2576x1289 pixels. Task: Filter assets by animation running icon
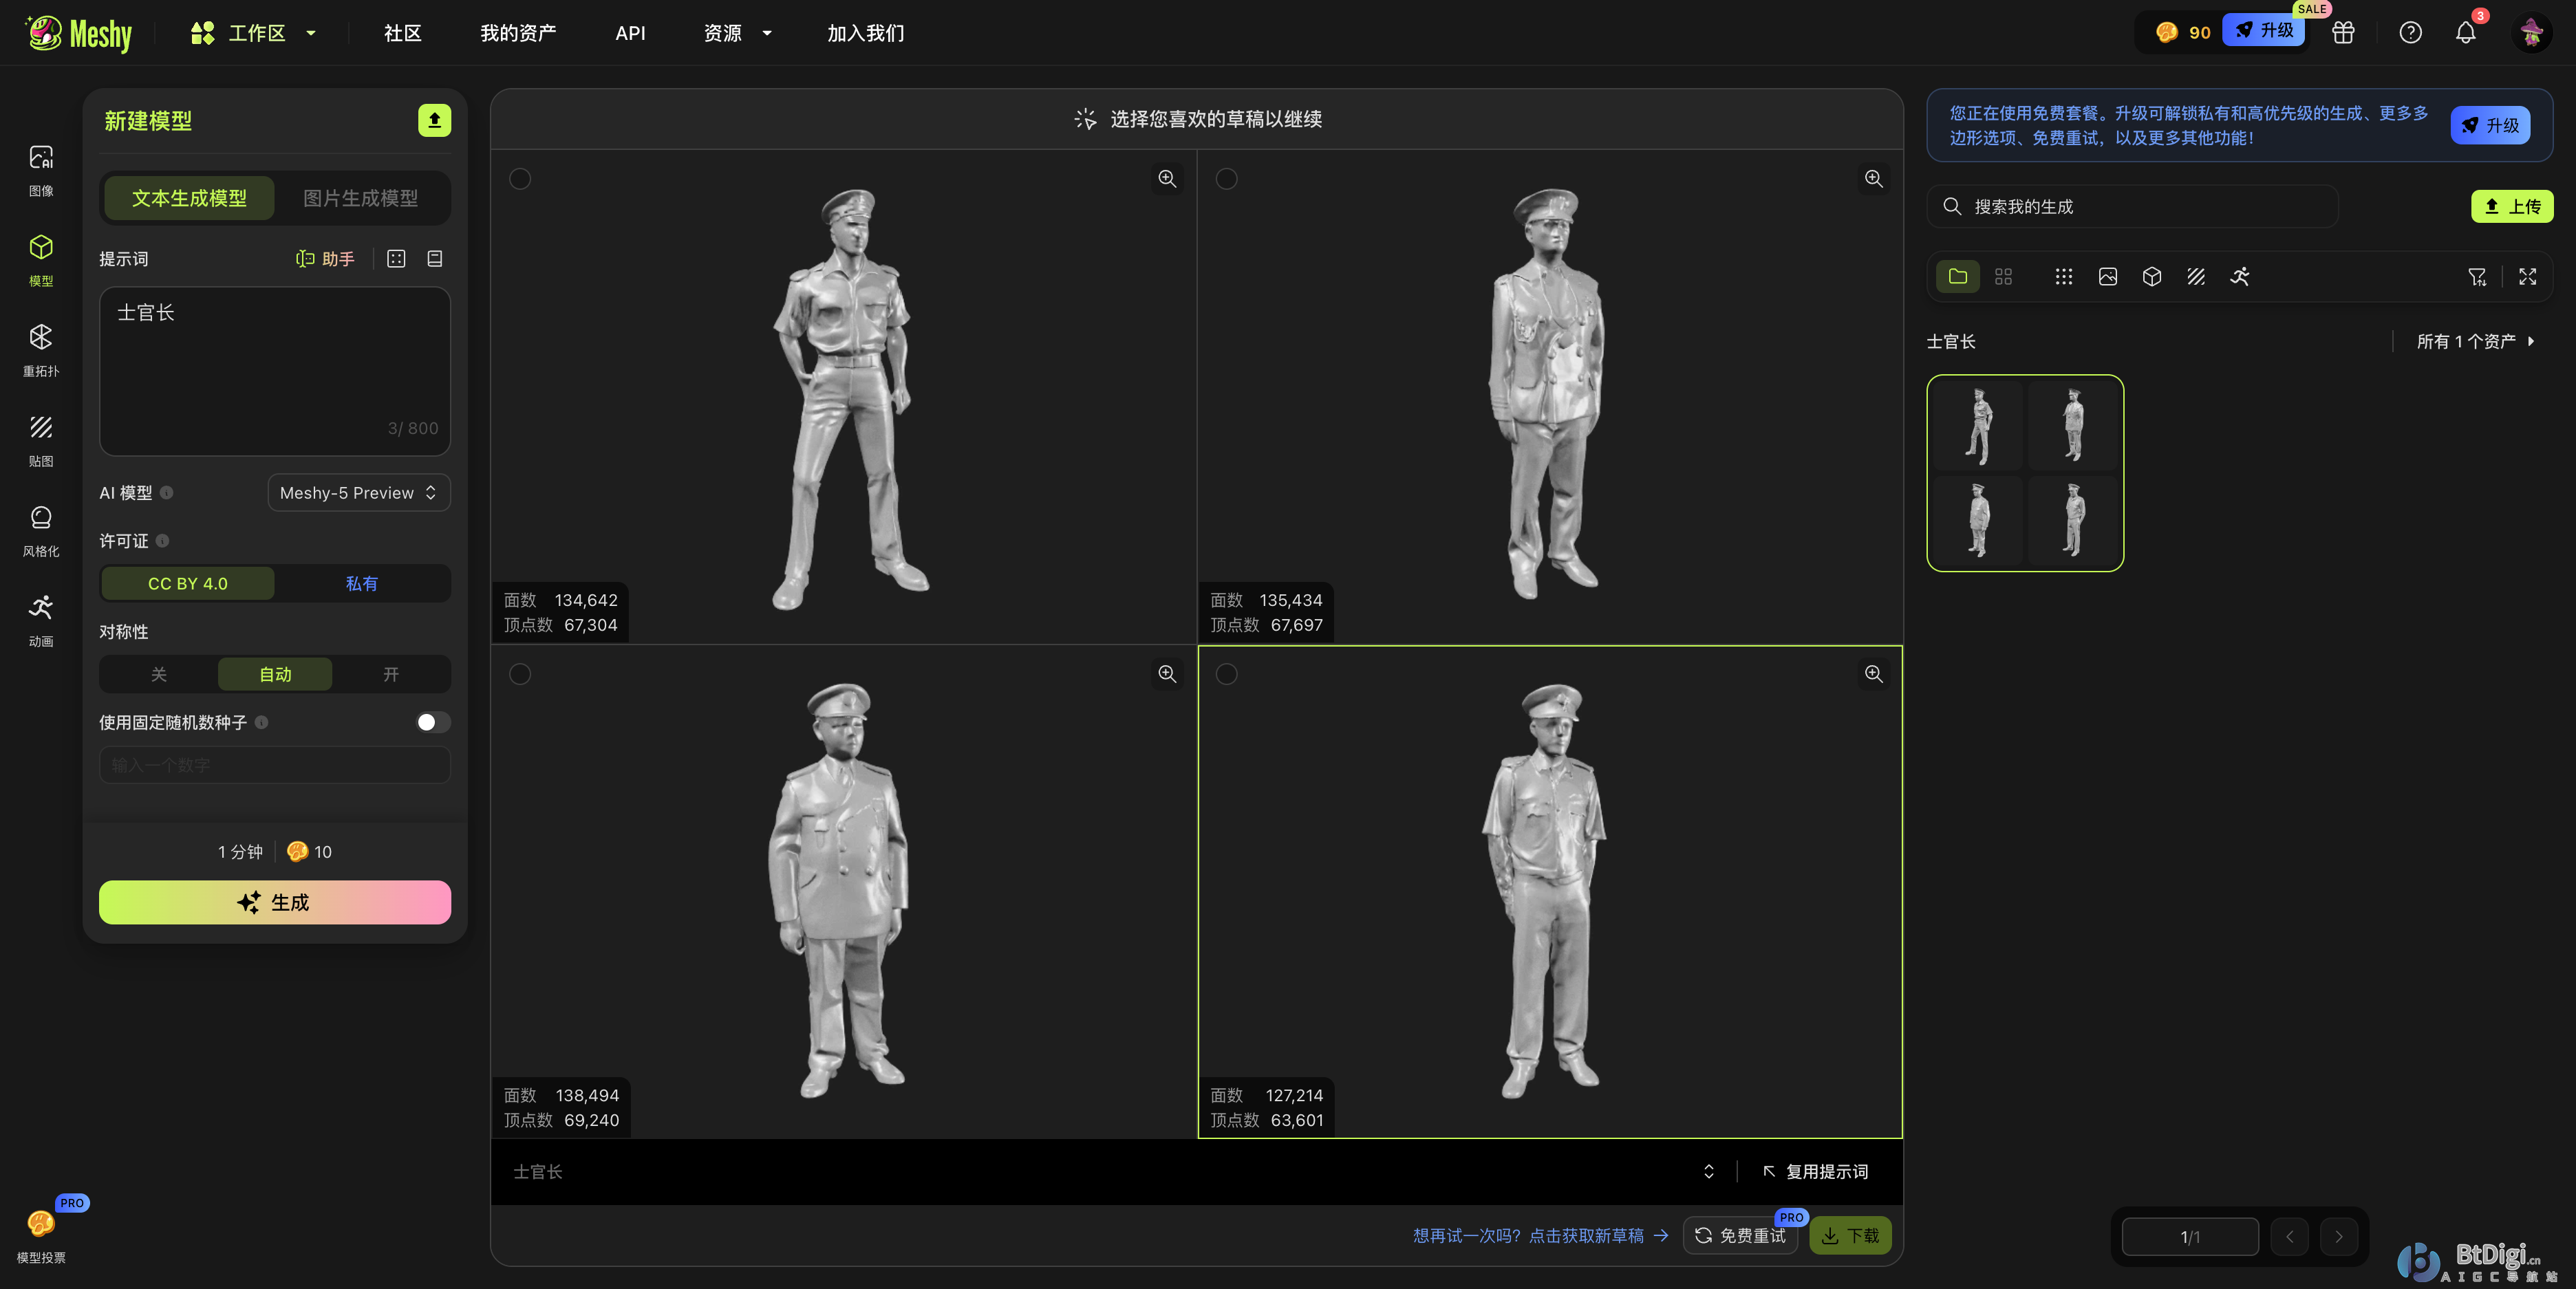[2240, 276]
